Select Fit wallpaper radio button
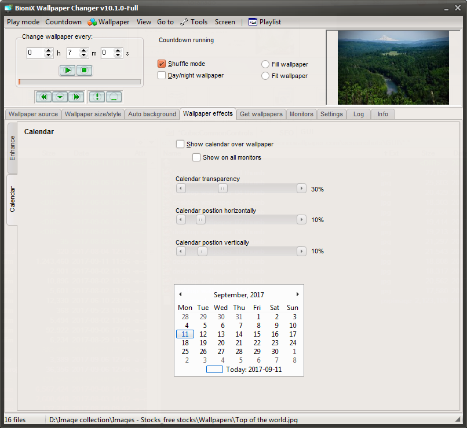Viewport: 467px width, 428px height. coord(265,76)
